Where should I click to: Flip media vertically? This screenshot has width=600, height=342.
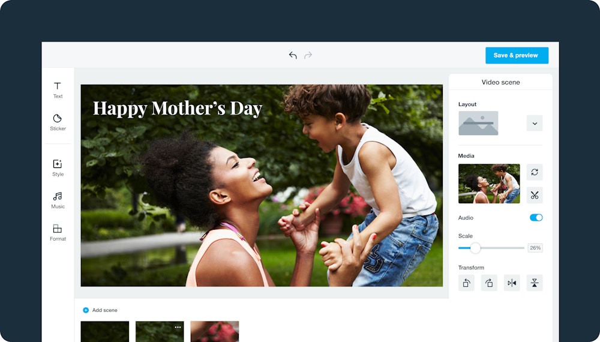click(535, 283)
